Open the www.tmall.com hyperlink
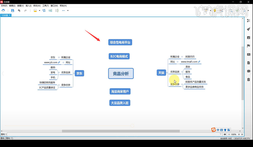Viewport: 253px width, 147px height. [x=199, y=62]
